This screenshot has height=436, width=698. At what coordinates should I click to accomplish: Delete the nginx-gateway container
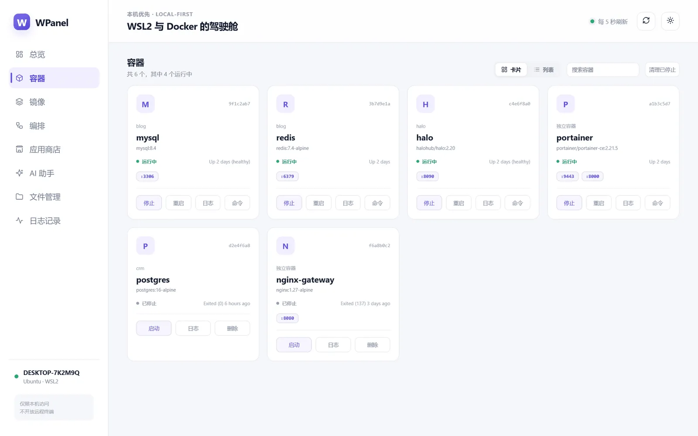tap(373, 344)
